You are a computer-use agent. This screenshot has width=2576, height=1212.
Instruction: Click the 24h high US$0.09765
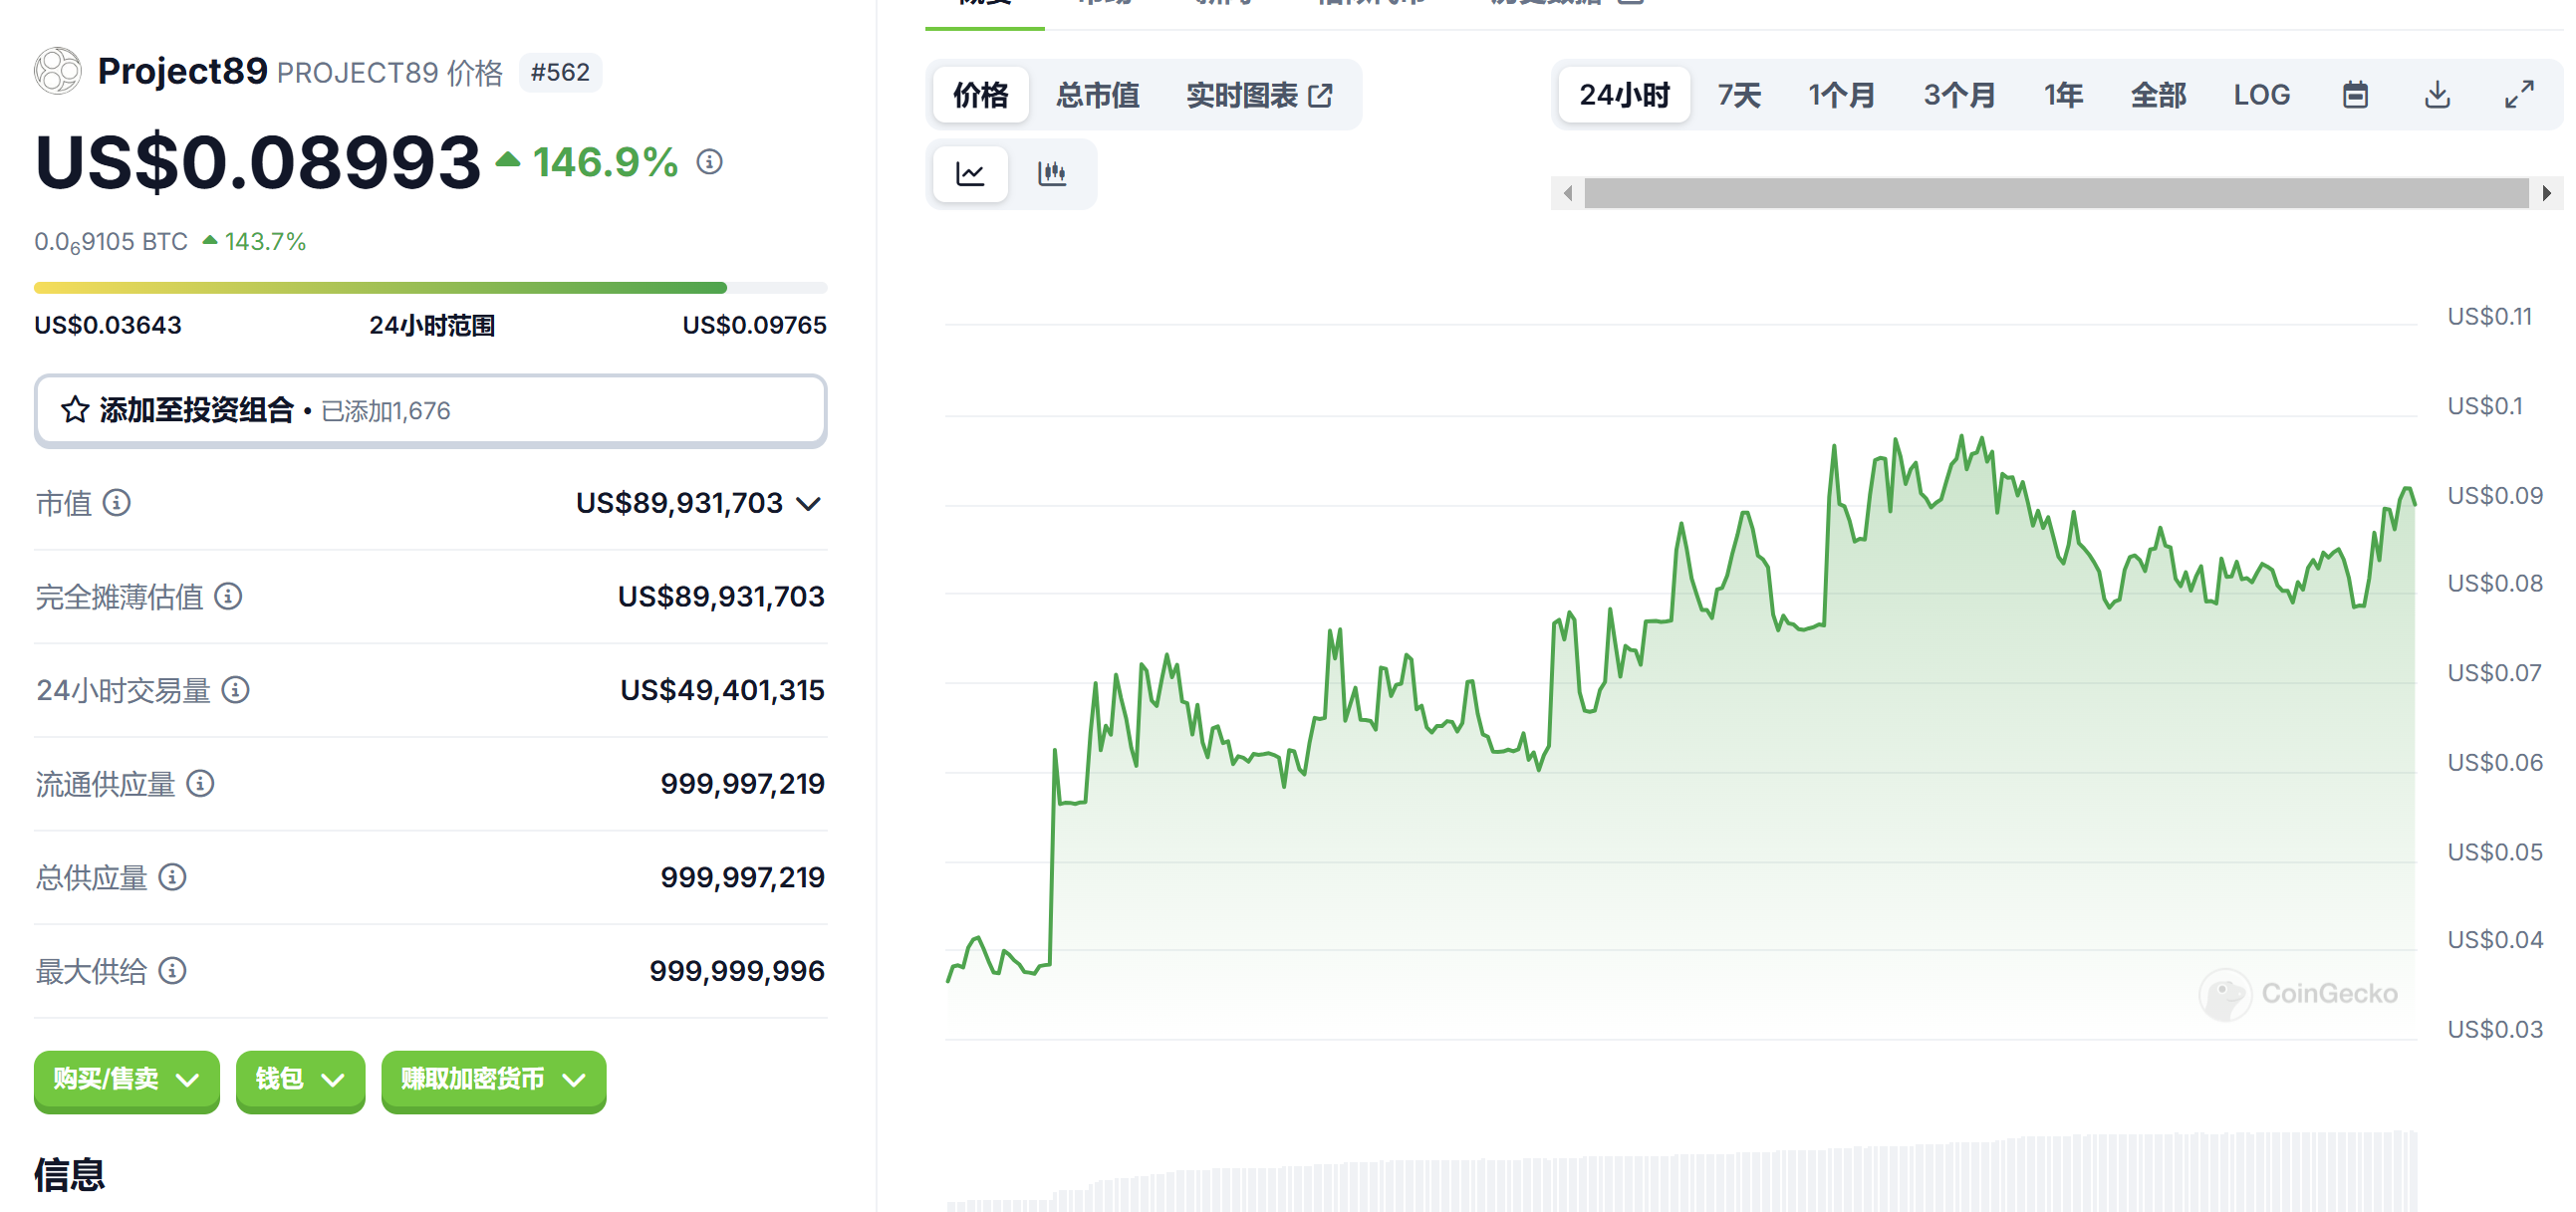pyautogui.click(x=754, y=325)
